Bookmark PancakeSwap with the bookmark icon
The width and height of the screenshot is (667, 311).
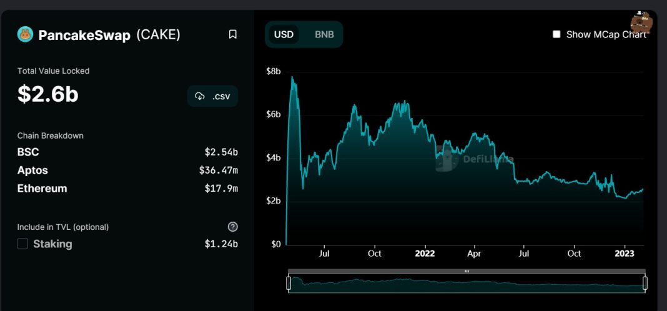pyautogui.click(x=233, y=34)
